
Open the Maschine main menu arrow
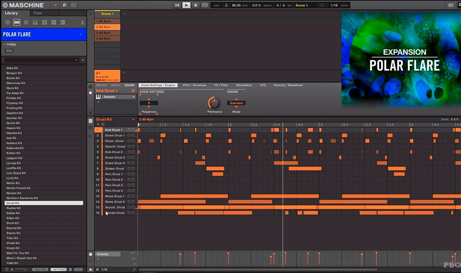point(55,5)
